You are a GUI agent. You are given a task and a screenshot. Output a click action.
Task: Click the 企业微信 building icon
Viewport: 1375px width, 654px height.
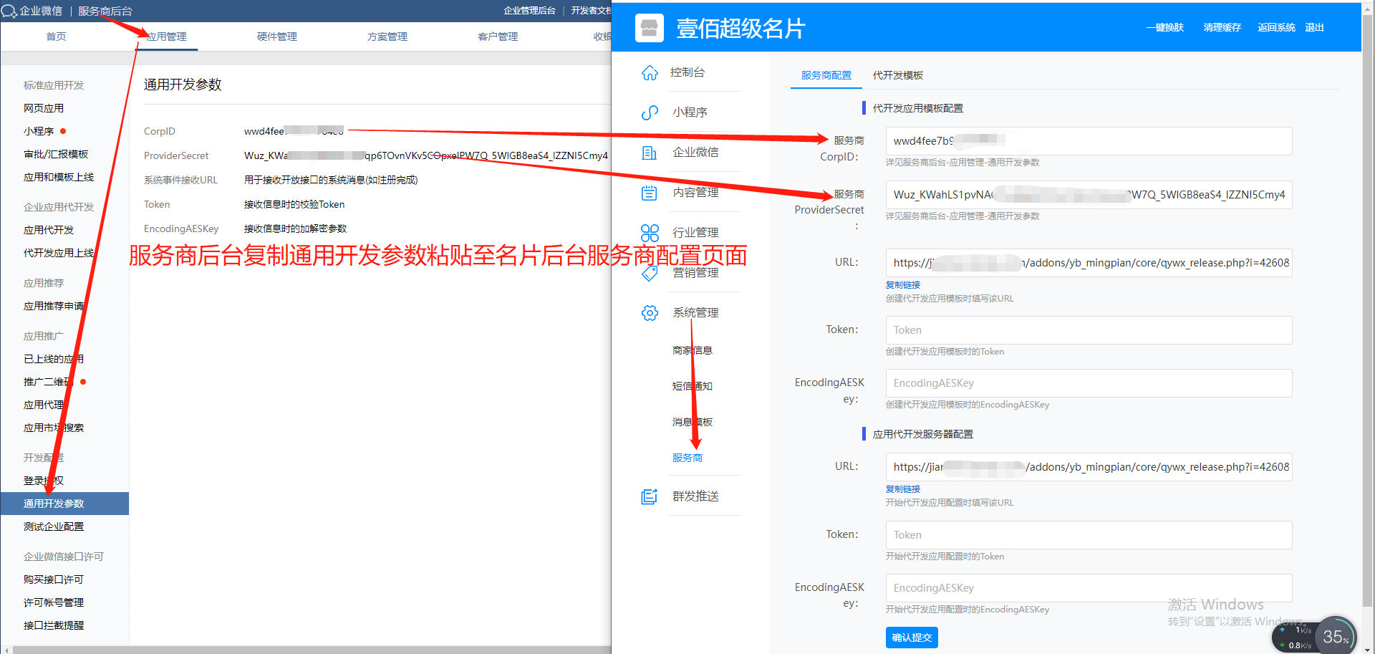pyautogui.click(x=650, y=153)
